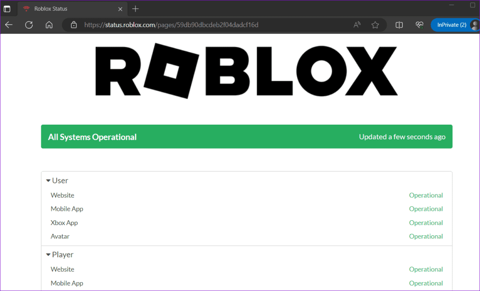This screenshot has height=291, width=480.
Task: View site permissions via the lock icon
Action: pyautogui.click(x=73, y=25)
